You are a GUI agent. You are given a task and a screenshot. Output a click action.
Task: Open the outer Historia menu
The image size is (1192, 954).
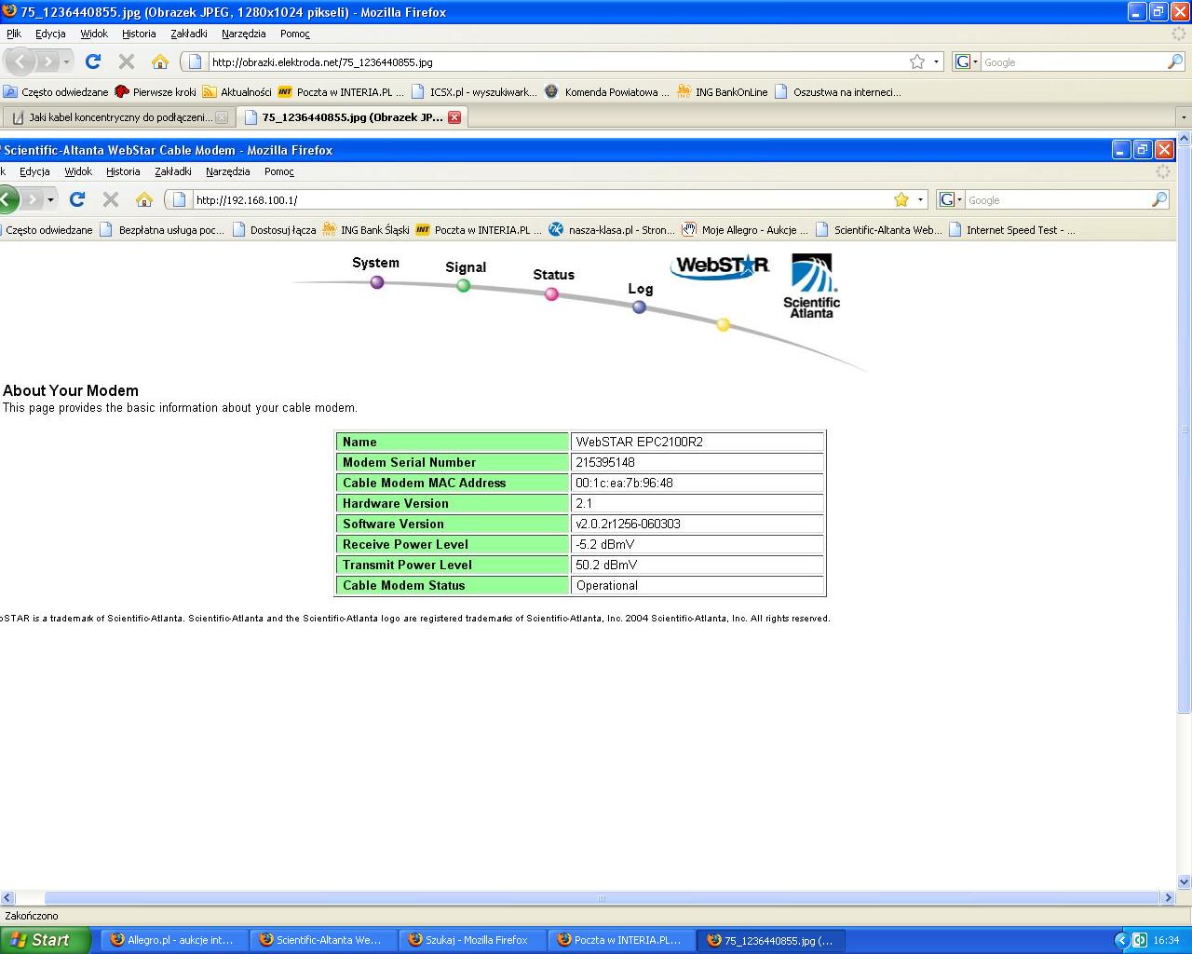(139, 34)
